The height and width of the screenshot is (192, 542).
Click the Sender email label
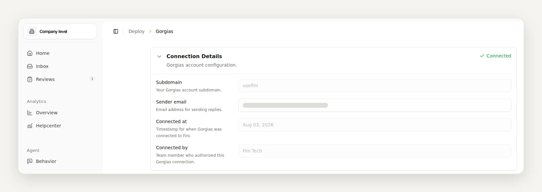pos(171,102)
